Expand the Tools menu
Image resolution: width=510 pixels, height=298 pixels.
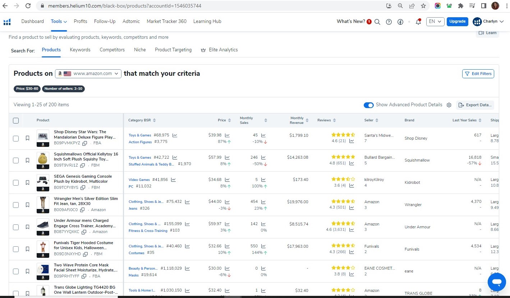coord(59,22)
